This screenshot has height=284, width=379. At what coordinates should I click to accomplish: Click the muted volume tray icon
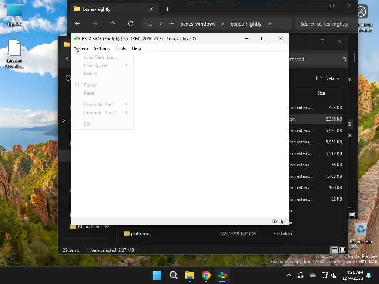pyautogui.click(x=334, y=275)
